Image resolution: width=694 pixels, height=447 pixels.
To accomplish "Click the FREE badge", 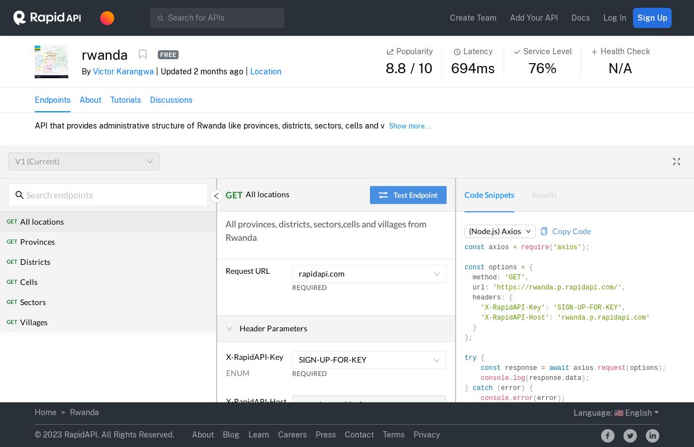I will pyautogui.click(x=168, y=55).
